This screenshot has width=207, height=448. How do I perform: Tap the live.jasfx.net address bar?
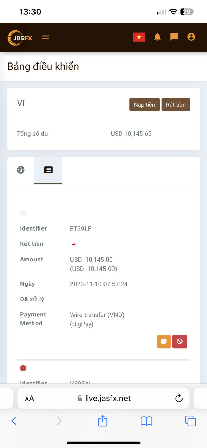(x=103, y=398)
